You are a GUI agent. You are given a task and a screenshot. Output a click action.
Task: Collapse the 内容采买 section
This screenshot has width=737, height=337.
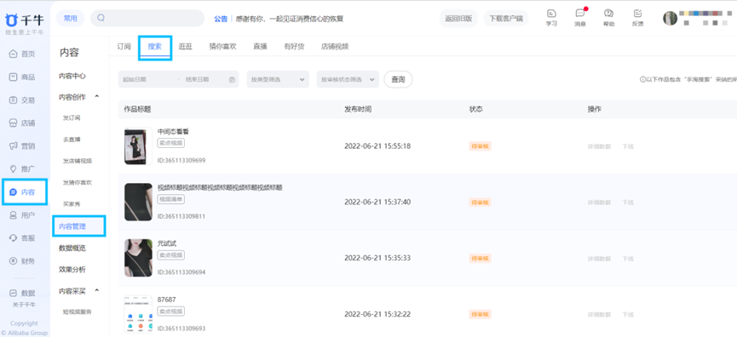tap(97, 291)
